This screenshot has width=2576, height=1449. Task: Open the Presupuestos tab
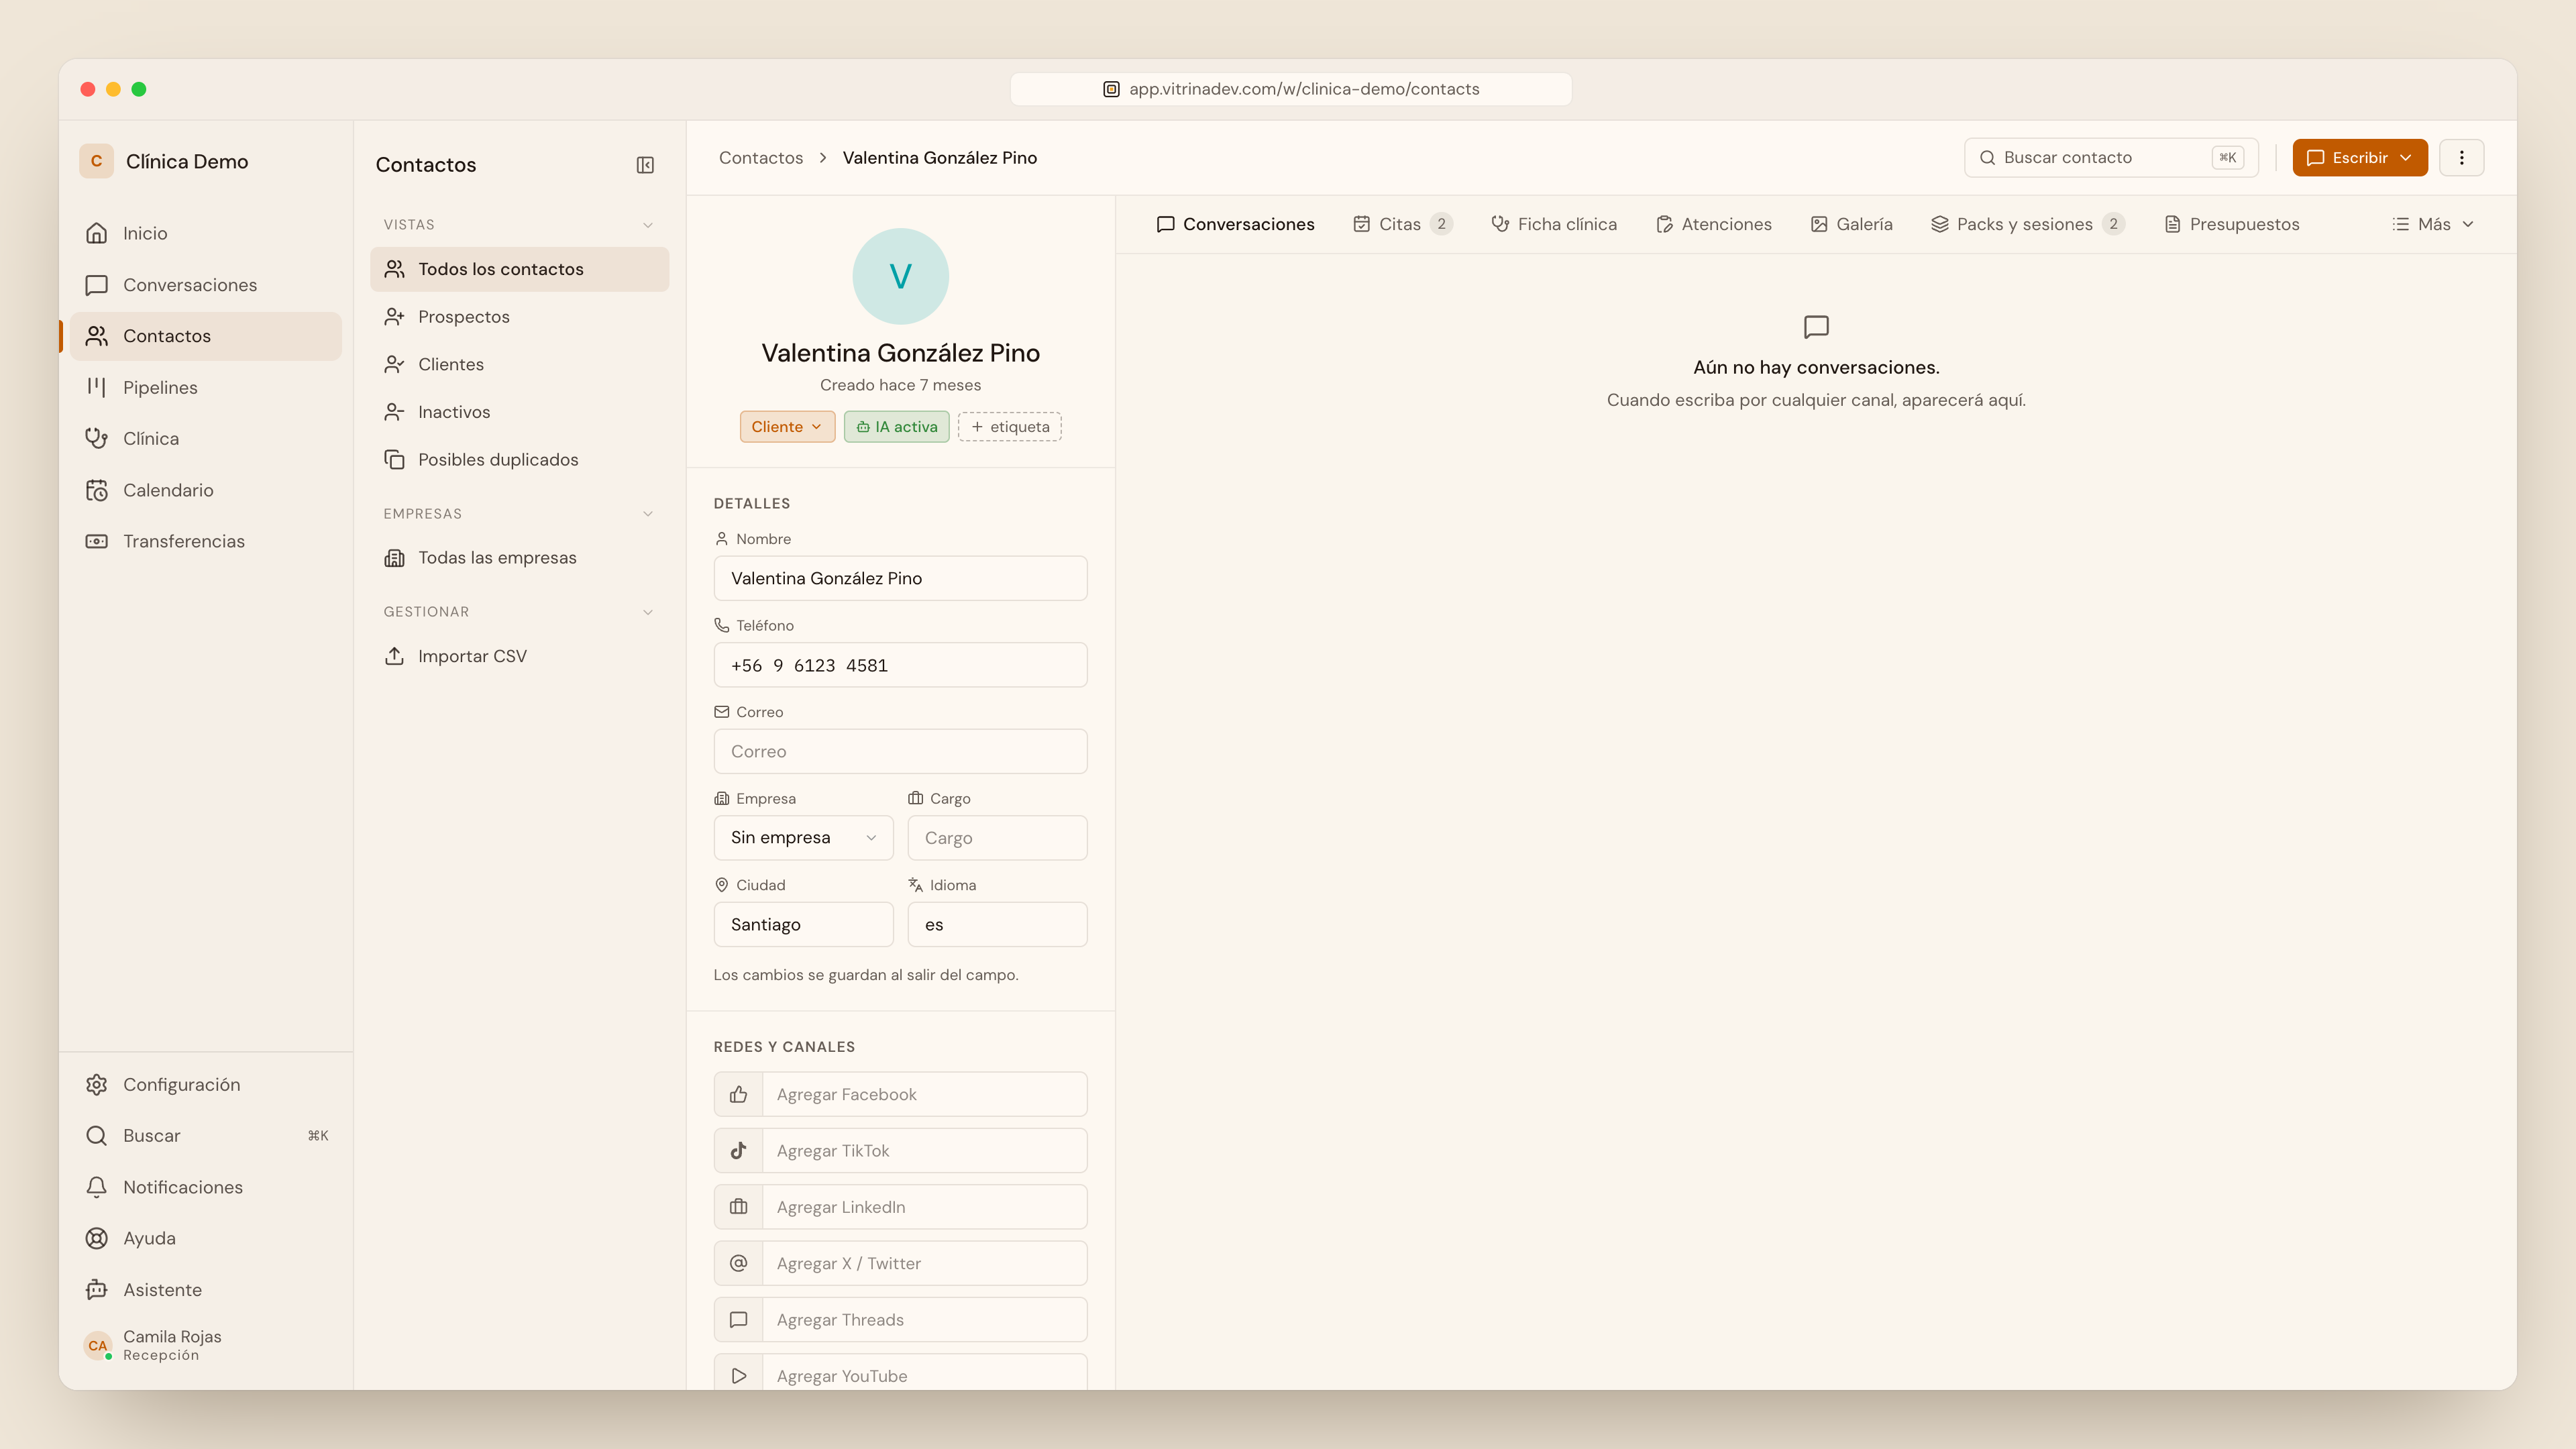click(2232, 224)
